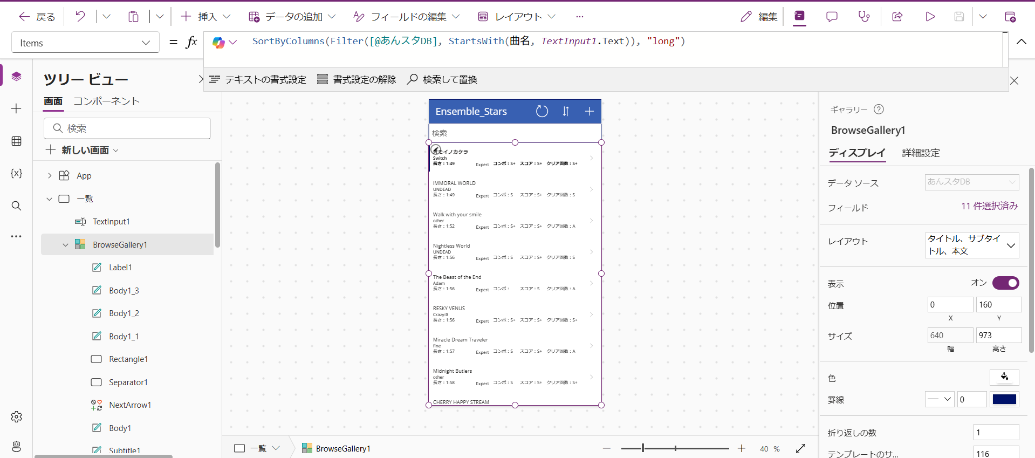The height and width of the screenshot is (458, 1035).
Task: Collapse the BrowseGallery1 tree node
Action: (66, 245)
